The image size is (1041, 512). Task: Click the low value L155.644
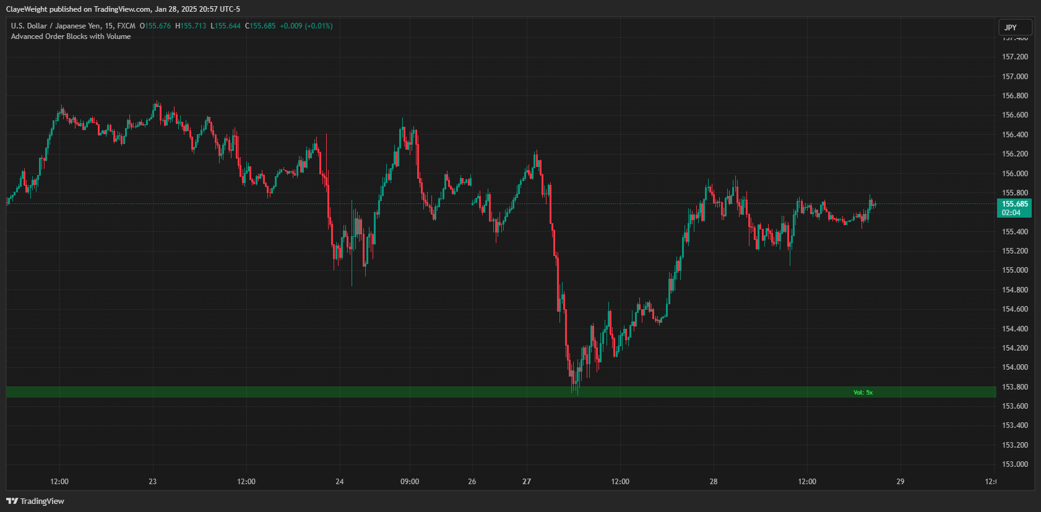[x=226, y=26]
